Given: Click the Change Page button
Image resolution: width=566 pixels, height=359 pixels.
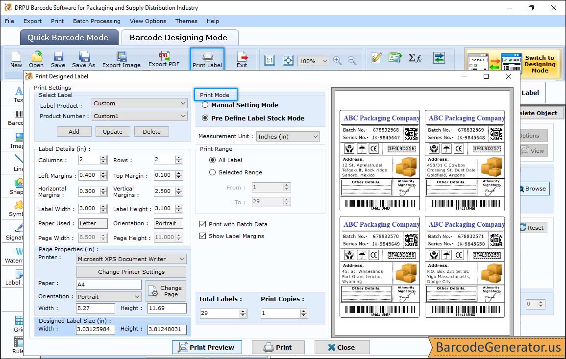Looking at the screenshot, I should (166, 291).
